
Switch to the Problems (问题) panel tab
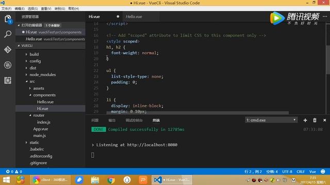point(95,120)
